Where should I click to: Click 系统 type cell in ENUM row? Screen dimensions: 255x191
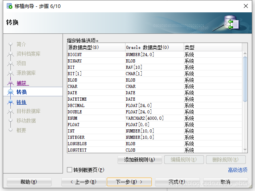pos(213,118)
